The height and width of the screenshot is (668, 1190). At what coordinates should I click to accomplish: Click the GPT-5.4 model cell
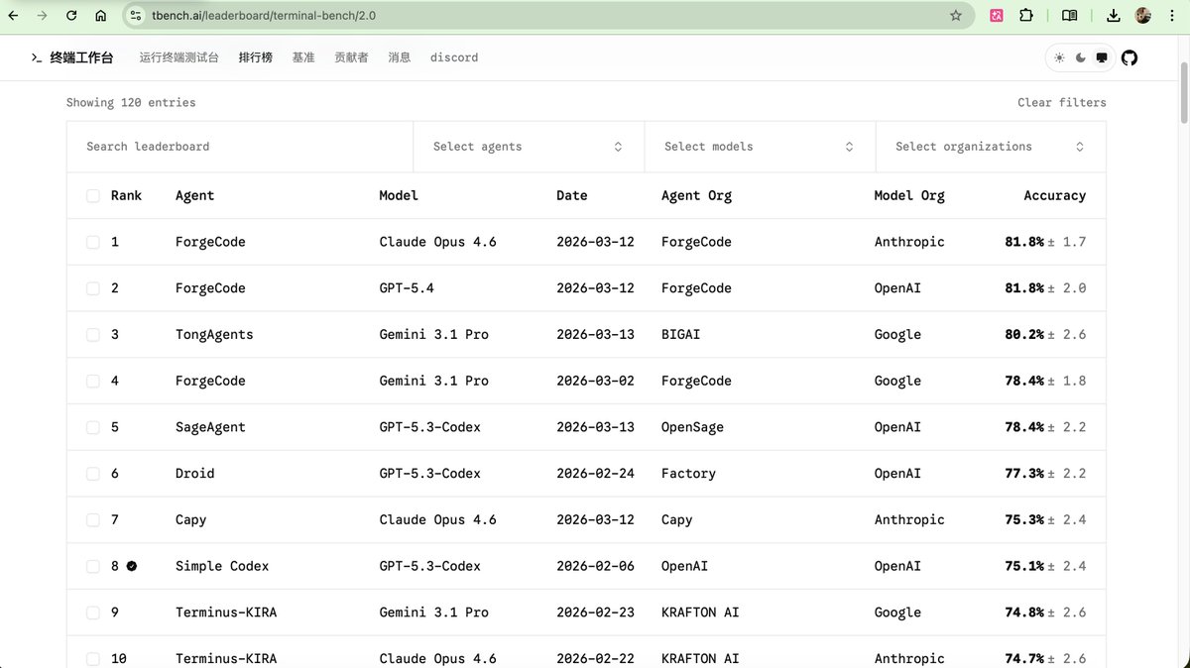[x=407, y=288]
